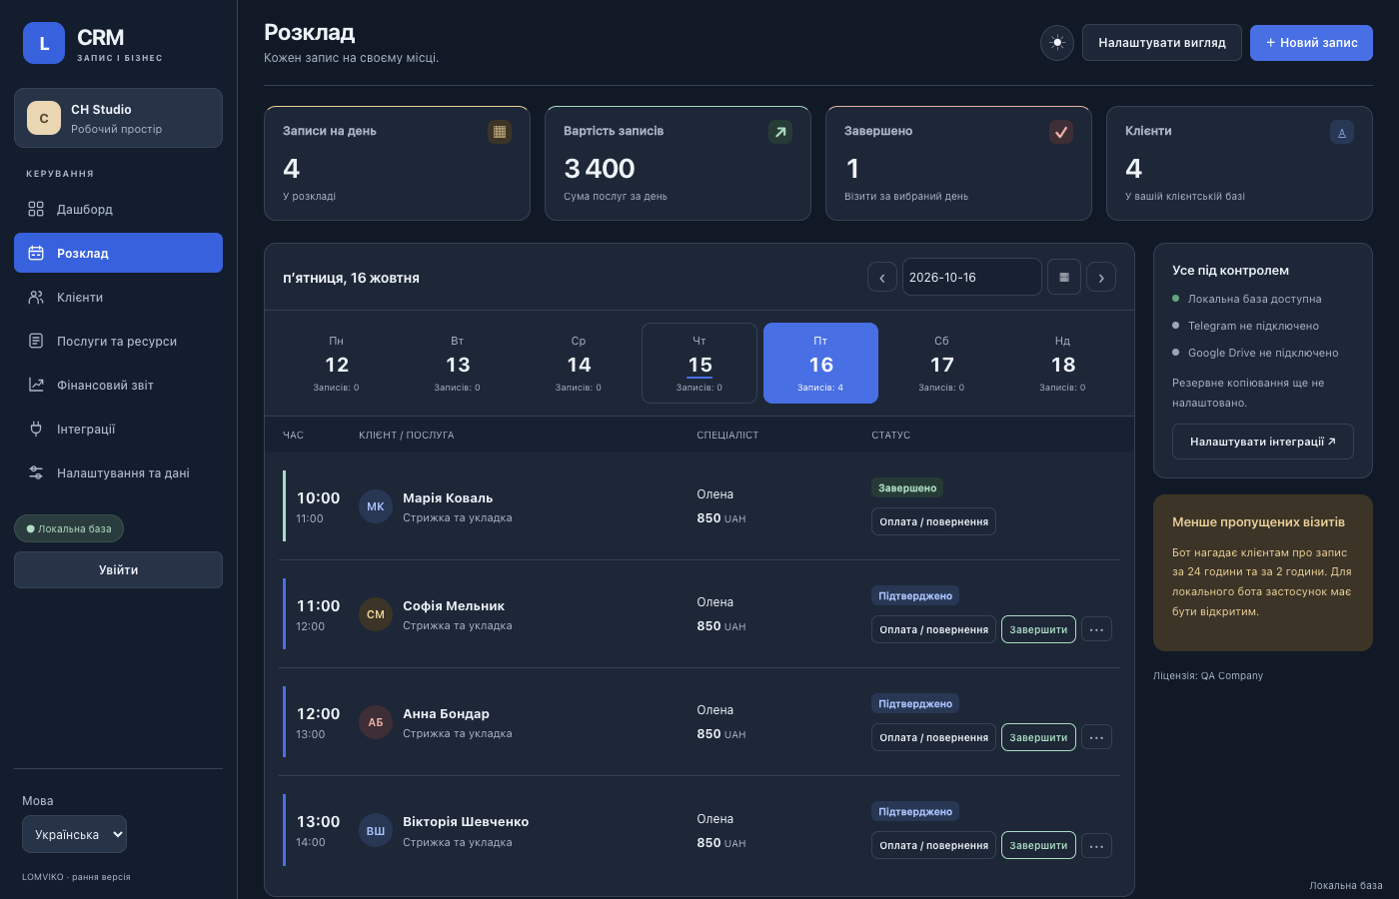Viewport: 1399px width, 899px height.
Task: Open more options for Анна Бондар
Action: pos(1096,737)
